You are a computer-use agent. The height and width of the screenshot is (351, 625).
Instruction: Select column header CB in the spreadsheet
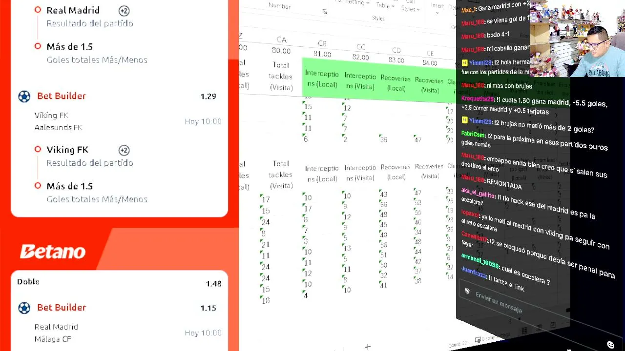[322, 44]
